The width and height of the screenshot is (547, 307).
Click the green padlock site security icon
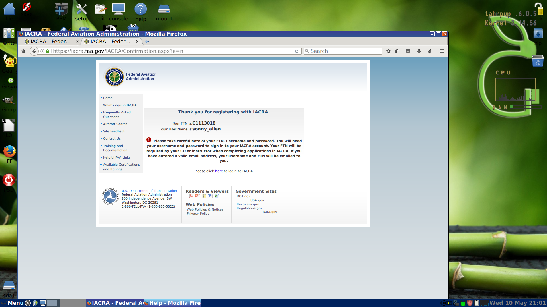48,51
